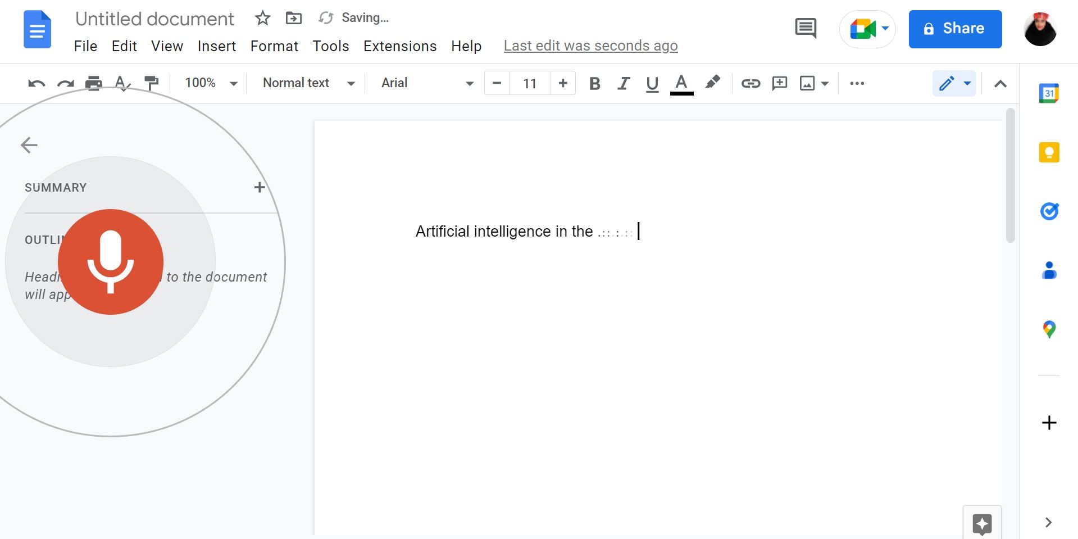This screenshot has width=1078, height=539.
Task: Insert an image from the toolbar
Action: [808, 83]
